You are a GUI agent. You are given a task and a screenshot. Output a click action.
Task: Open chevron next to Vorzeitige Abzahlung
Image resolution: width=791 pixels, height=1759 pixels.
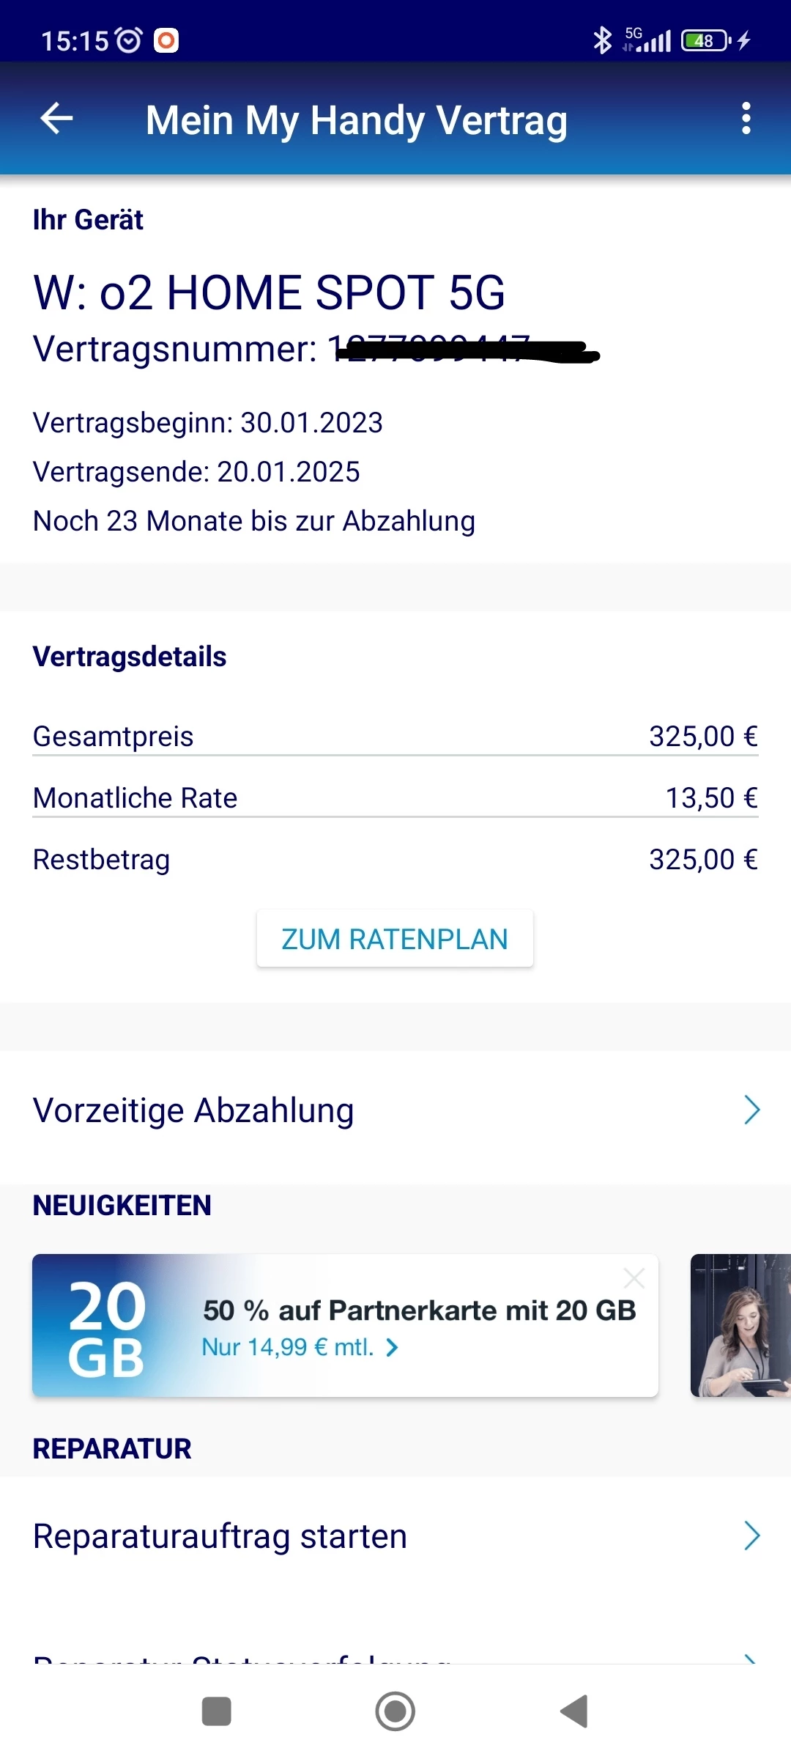click(751, 1110)
